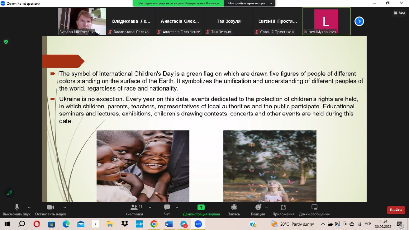Switch to Microsoft Word on taskbar

[x=169, y=224]
